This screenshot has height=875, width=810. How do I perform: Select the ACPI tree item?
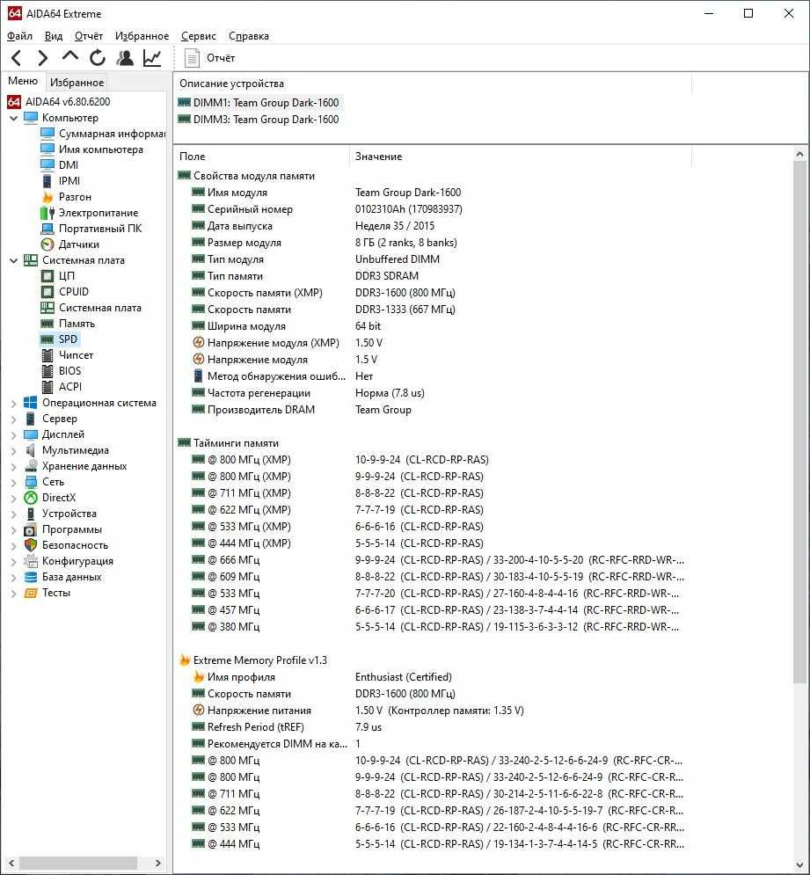click(69, 387)
